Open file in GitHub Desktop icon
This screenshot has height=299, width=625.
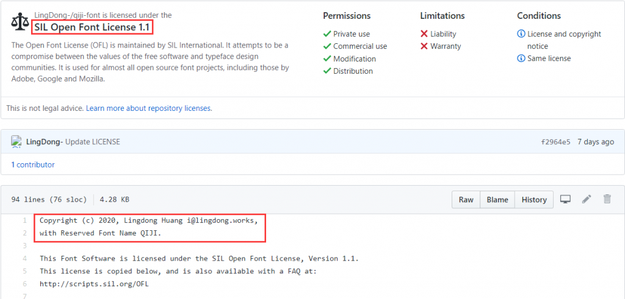(566, 199)
